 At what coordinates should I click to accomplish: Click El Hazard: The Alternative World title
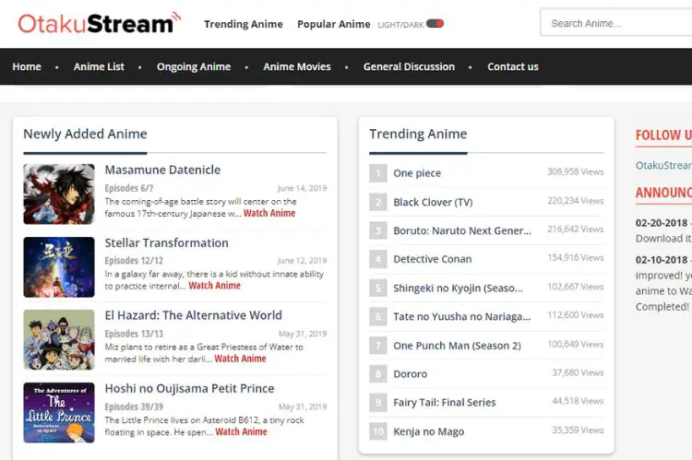(x=194, y=315)
